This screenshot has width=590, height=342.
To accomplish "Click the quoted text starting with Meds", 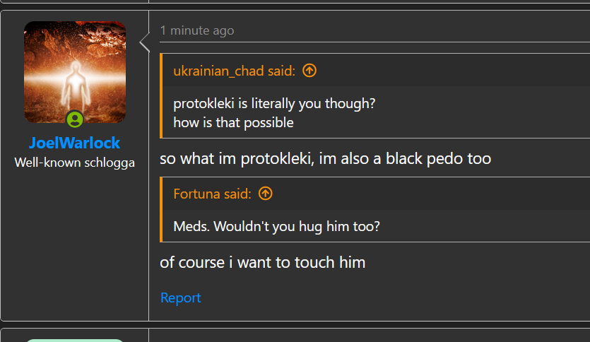I will pyautogui.click(x=276, y=227).
